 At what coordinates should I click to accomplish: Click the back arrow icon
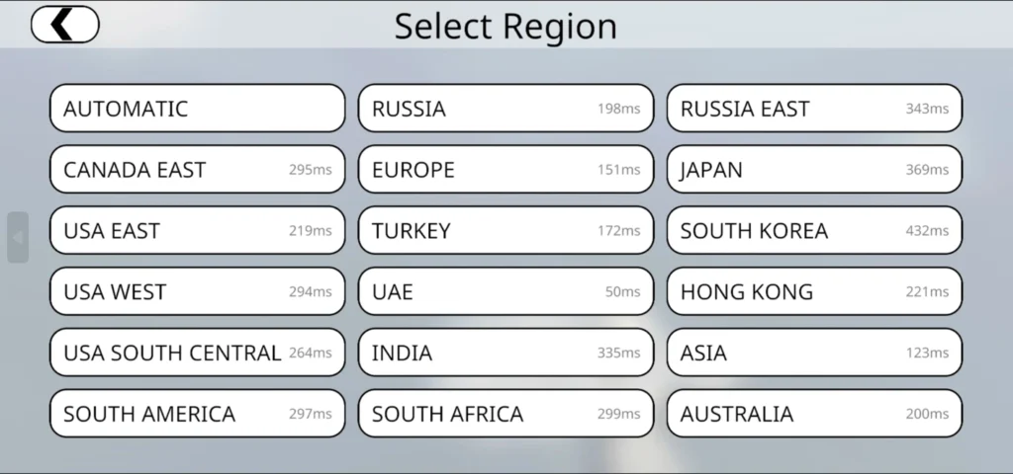click(65, 25)
